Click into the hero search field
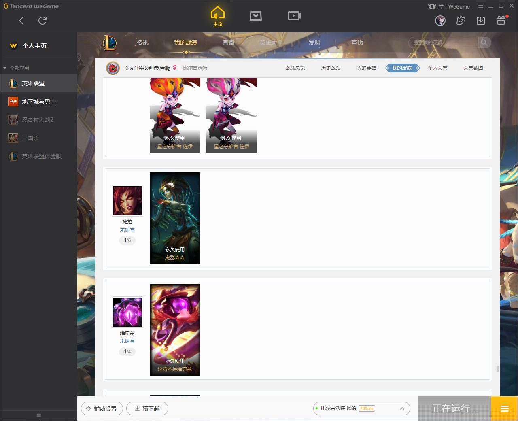Image resolution: width=518 pixels, height=421 pixels. point(443,43)
